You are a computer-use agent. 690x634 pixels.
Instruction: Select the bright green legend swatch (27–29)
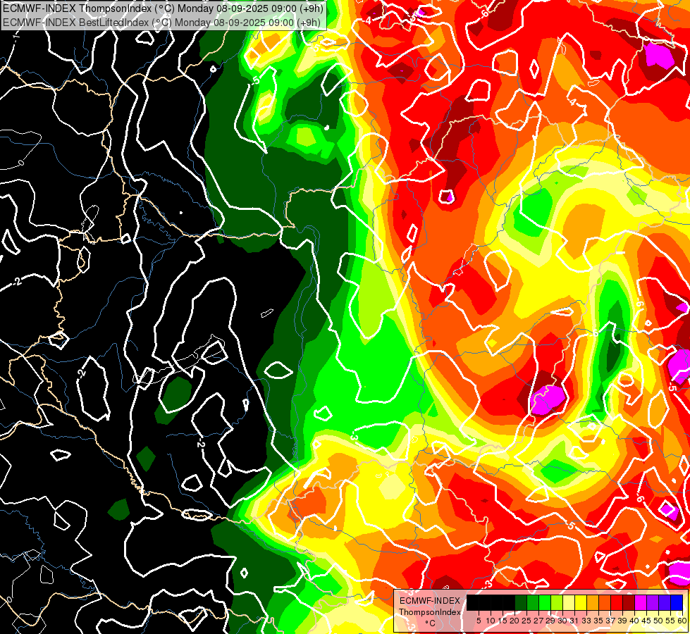click(x=545, y=602)
